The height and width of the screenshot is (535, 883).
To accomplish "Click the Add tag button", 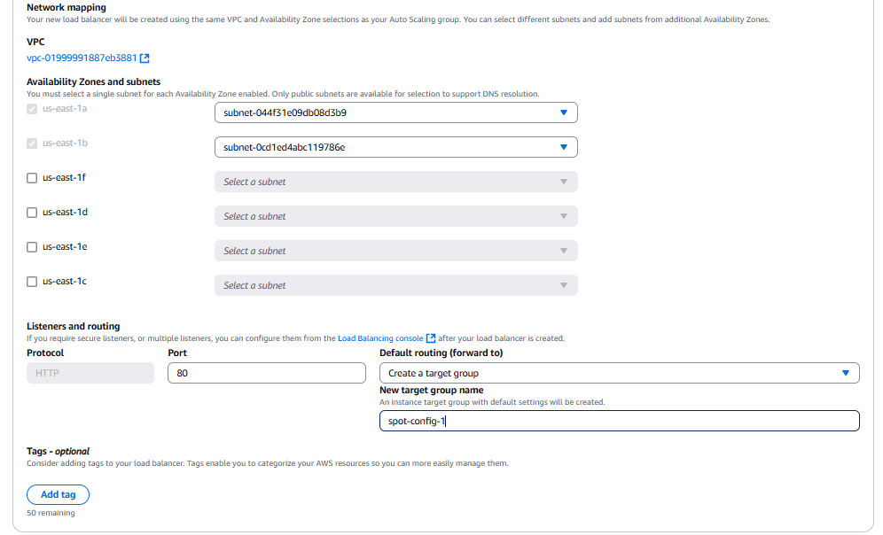I will (58, 494).
